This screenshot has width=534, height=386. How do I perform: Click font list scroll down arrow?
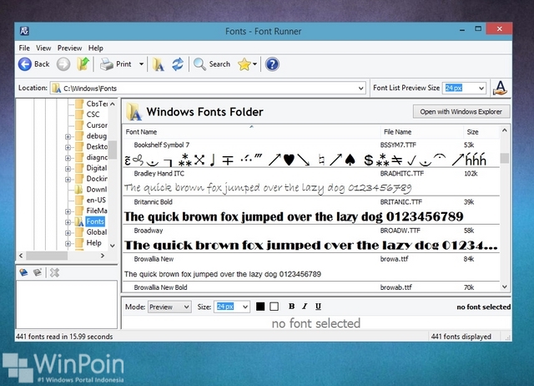pyautogui.click(x=504, y=287)
